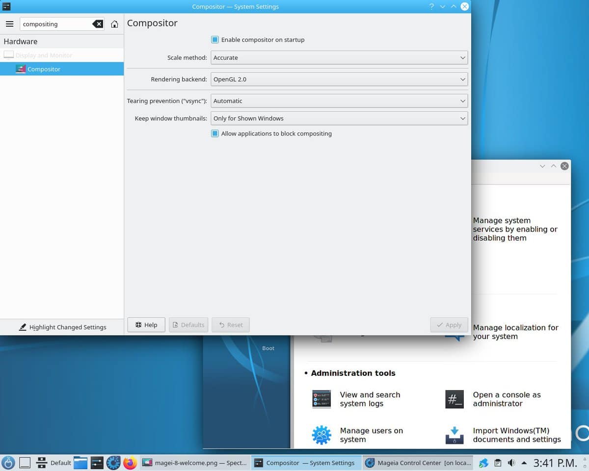Open Firefox from the taskbar

[x=130, y=463]
